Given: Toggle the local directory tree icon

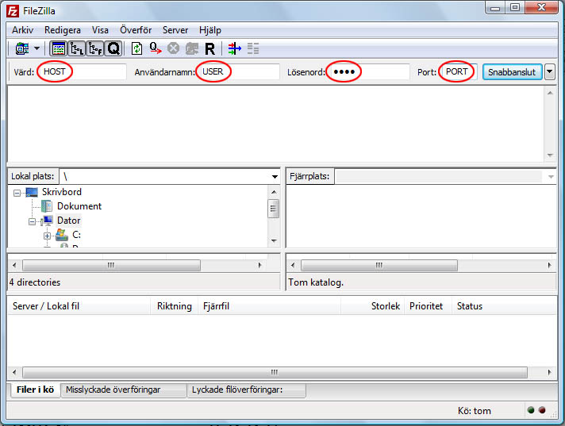Looking at the screenshot, I should click(77, 48).
